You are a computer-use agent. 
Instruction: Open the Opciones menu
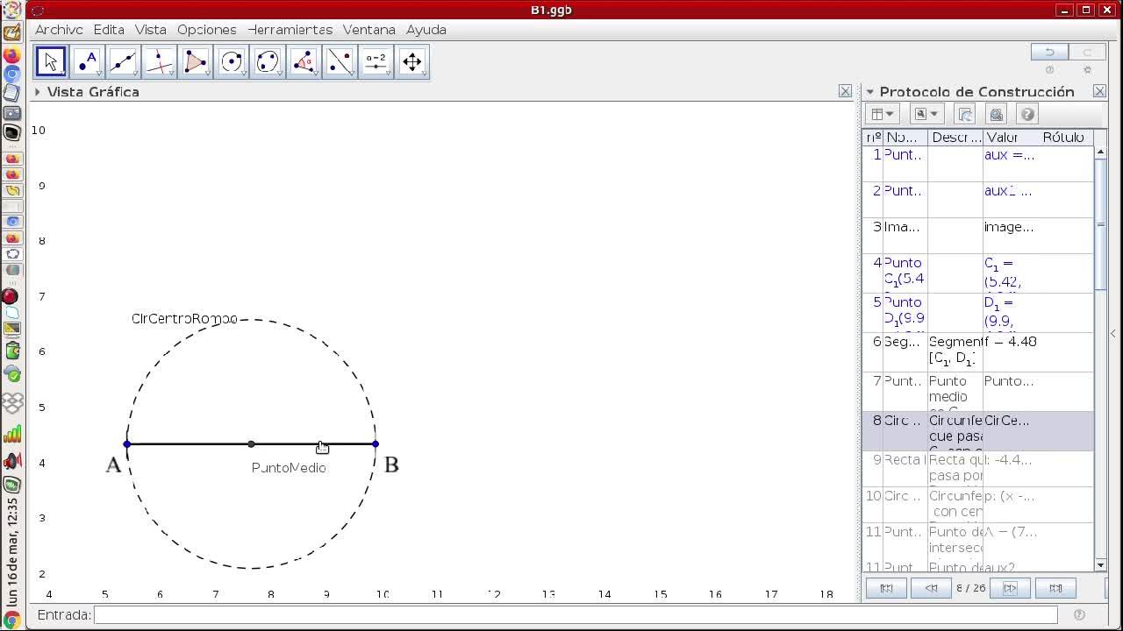coord(206,29)
